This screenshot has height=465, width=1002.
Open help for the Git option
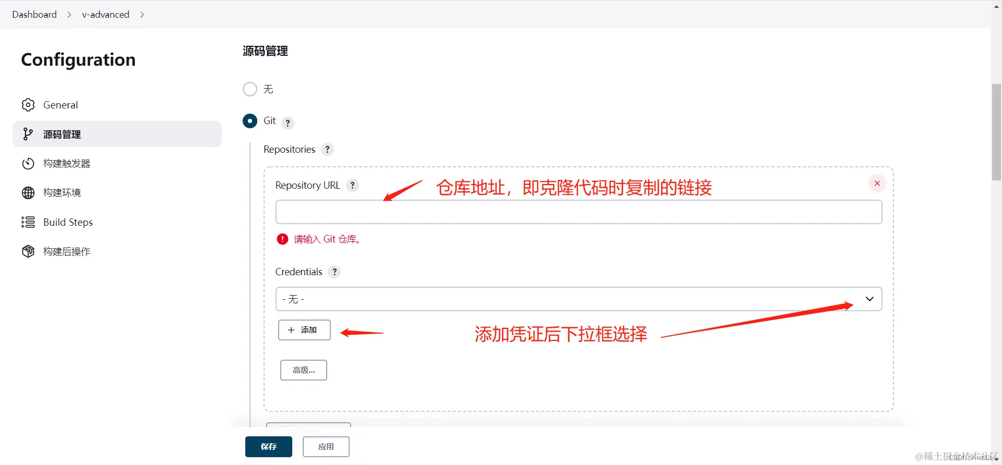coord(288,123)
